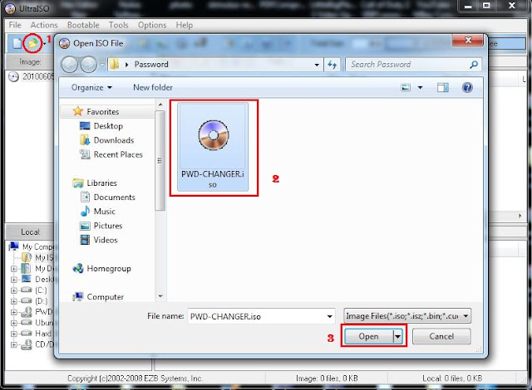Open the Organize dropdown menu

click(91, 88)
